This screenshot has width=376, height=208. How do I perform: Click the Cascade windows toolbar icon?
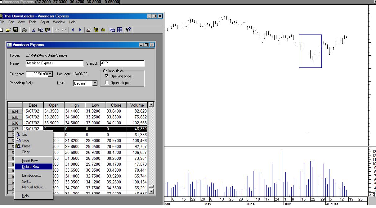pyautogui.click(x=112, y=30)
